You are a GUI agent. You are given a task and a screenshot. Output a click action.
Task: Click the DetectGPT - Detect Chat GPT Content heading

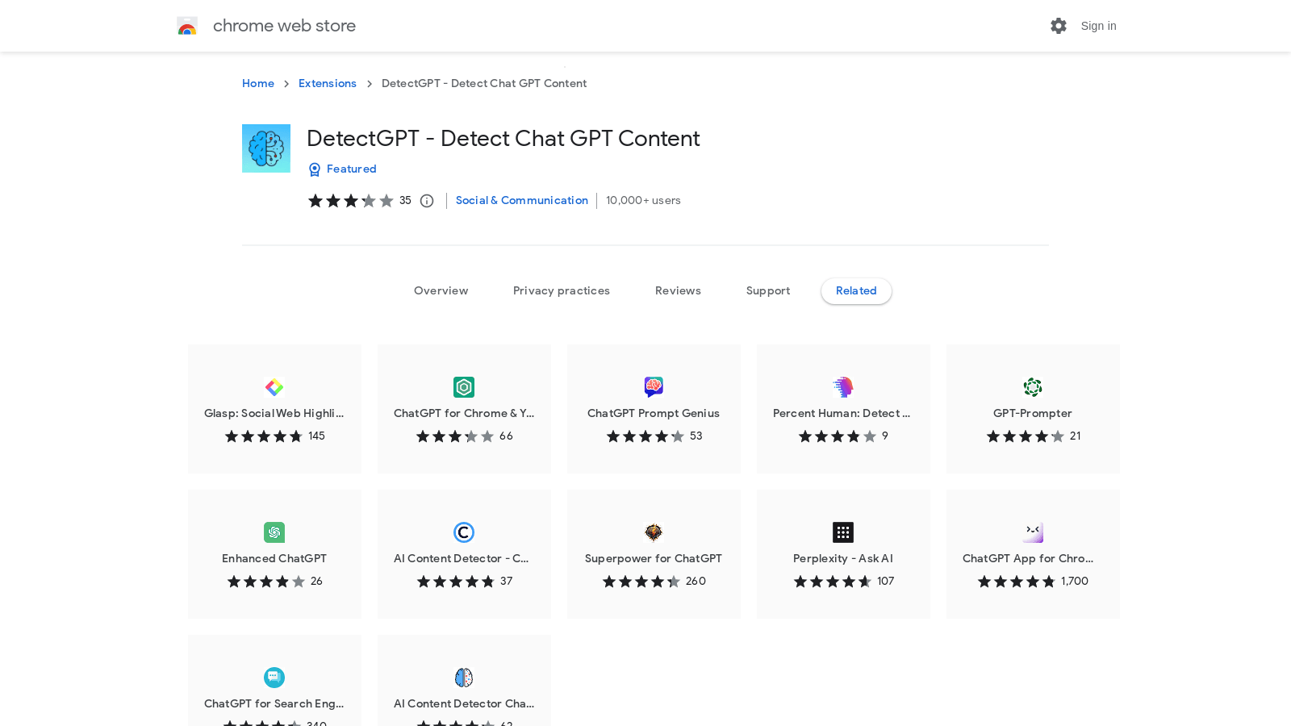point(503,139)
